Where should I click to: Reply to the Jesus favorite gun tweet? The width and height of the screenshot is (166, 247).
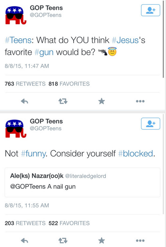click(24, 101)
